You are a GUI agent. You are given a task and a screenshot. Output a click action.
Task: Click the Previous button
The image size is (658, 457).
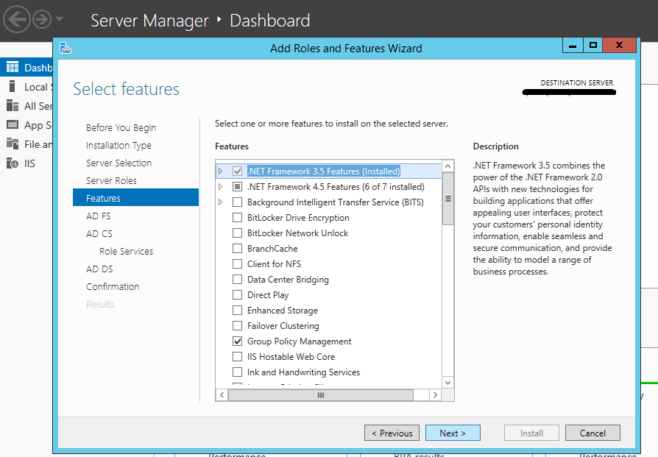click(x=392, y=433)
